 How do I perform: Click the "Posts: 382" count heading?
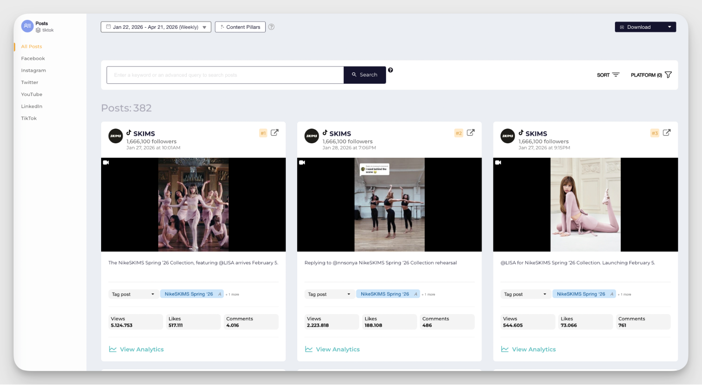[126, 108]
